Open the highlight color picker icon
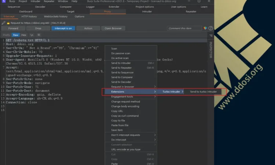Image resolution: width=275 pixels, height=165 pixels. (x=205, y=28)
